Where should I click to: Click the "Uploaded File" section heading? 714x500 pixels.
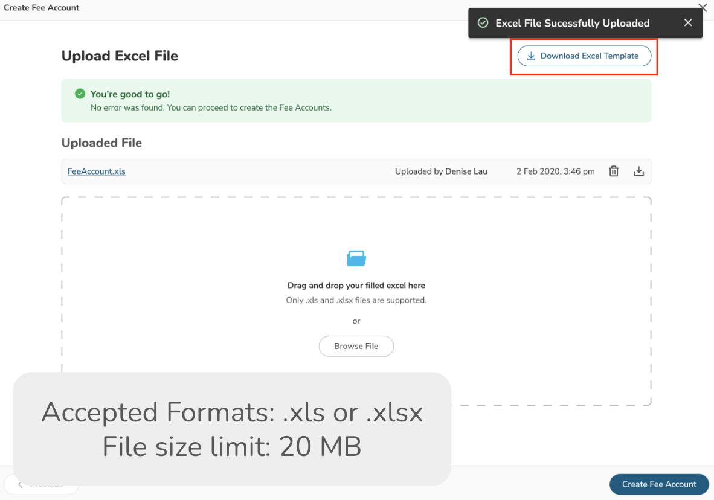[x=101, y=143]
